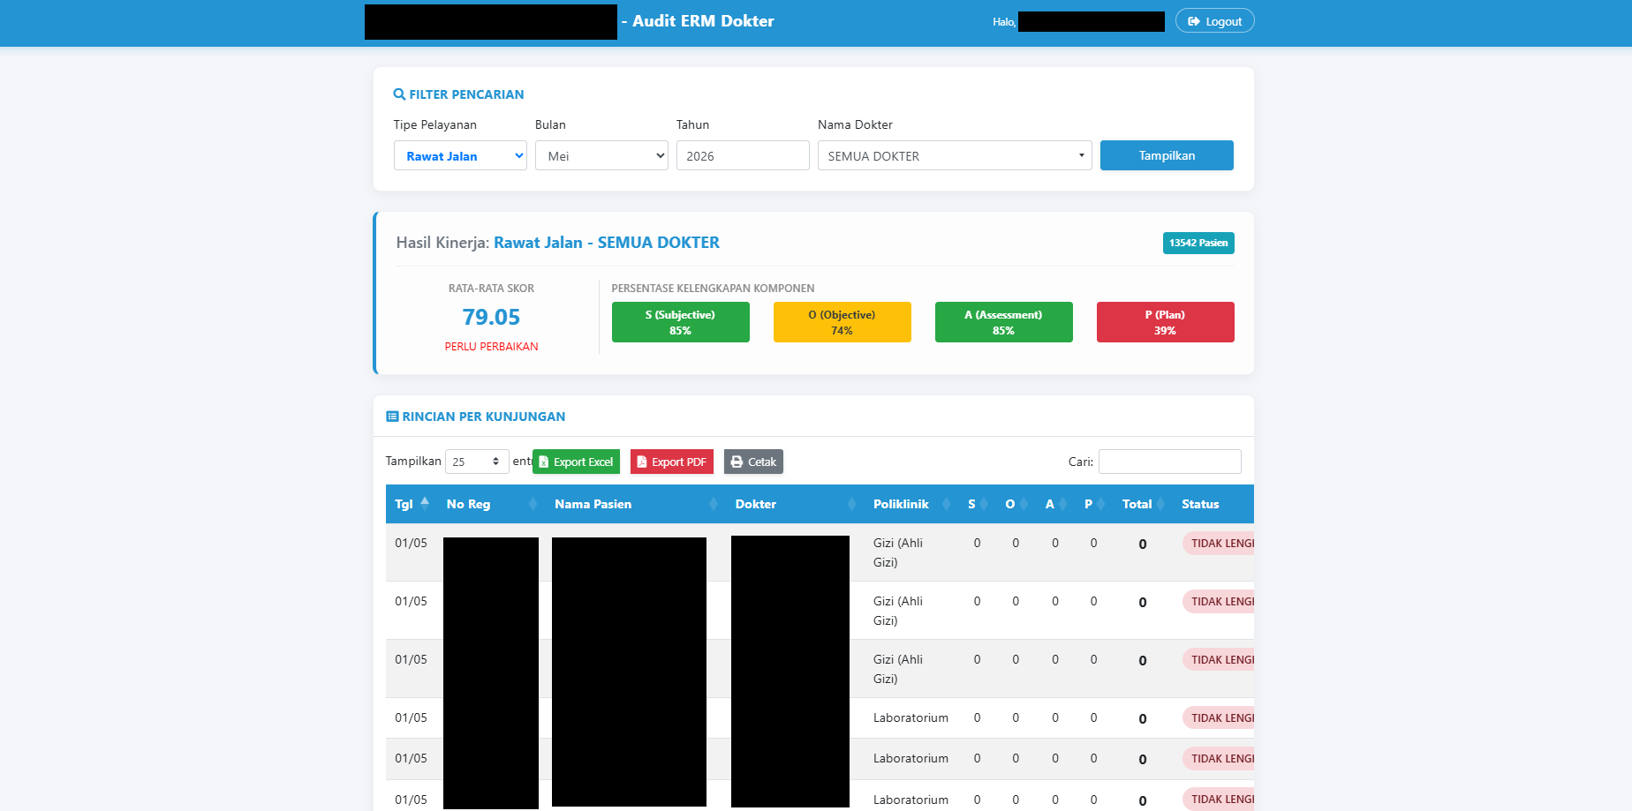Sort table by Tgl column

412,504
